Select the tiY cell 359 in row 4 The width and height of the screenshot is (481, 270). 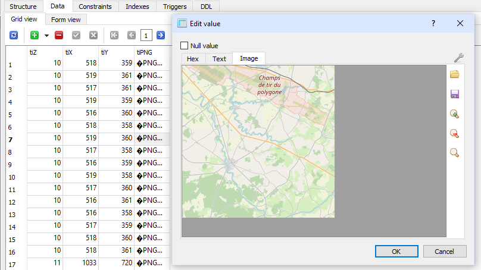pyautogui.click(x=116, y=101)
